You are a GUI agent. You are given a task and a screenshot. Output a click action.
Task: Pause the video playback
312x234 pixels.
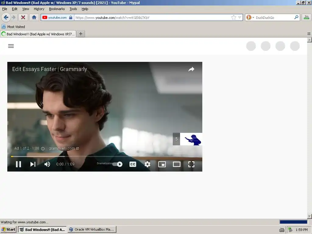(19, 164)
